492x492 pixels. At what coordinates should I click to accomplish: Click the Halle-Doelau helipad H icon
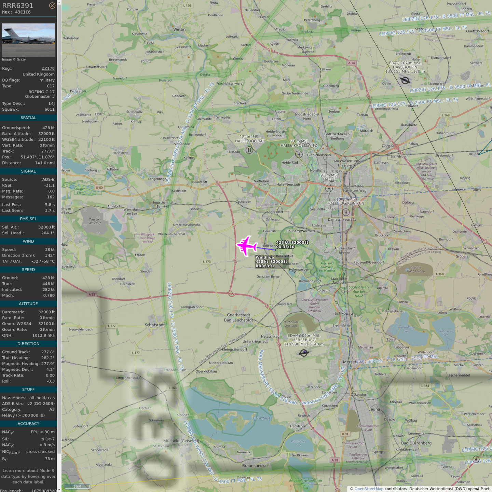pos(249,150)
